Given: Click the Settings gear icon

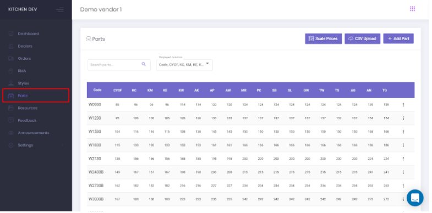Looking at the screenshot, I should point(11,145).
